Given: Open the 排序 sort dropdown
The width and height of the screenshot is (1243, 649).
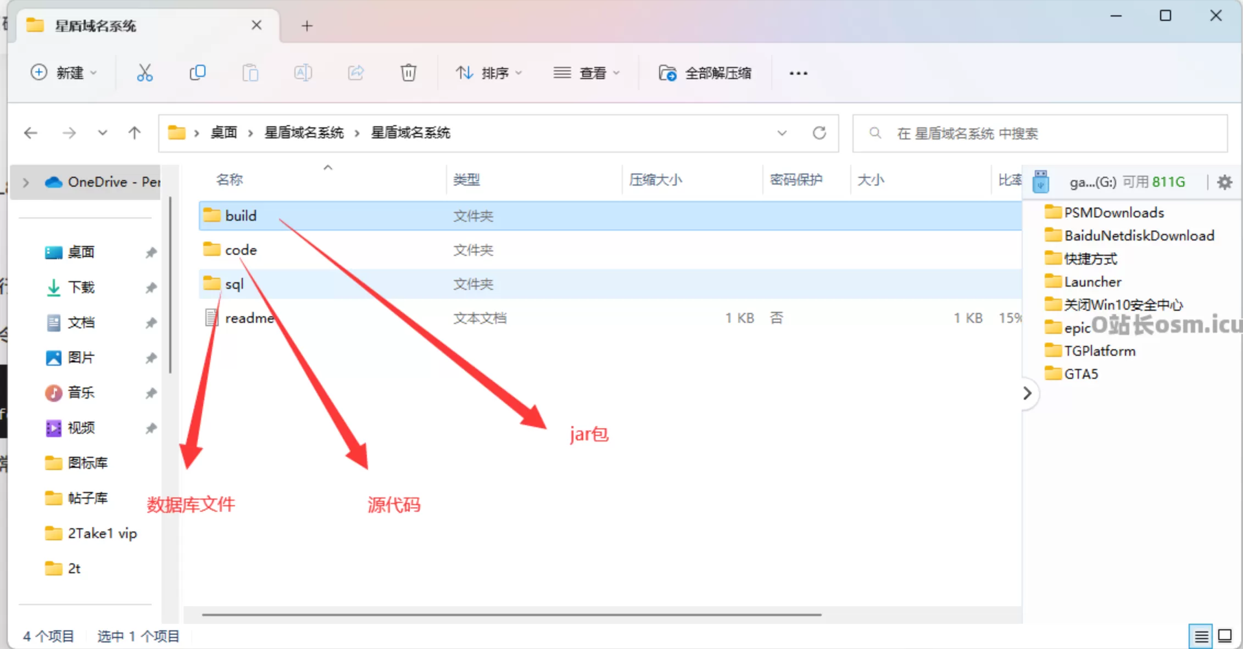Looking at the screenshot, I should click(488, 72).
